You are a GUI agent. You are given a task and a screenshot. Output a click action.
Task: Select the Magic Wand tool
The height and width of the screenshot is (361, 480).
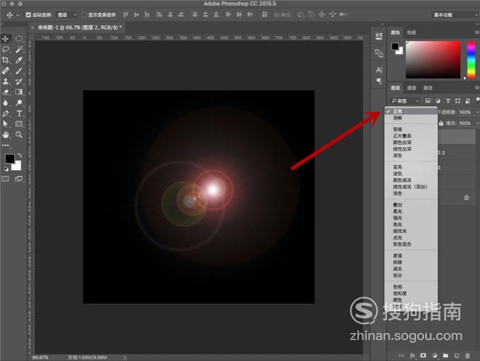[19, 49]
